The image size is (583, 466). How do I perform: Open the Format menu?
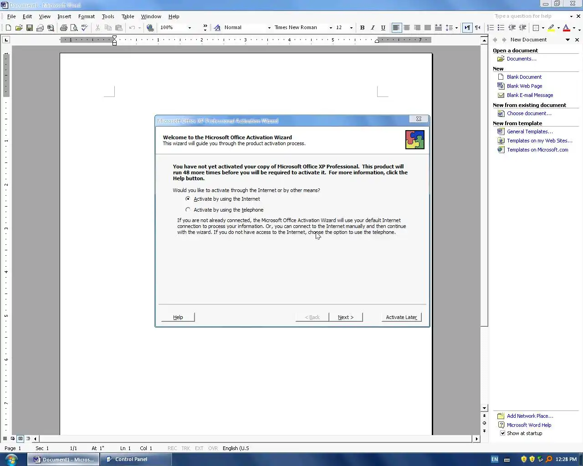coord(87,16)
